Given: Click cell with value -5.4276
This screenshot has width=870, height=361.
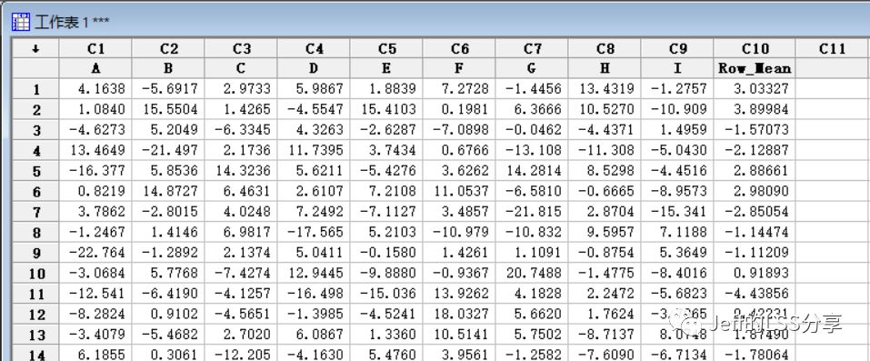Looking at the screenshot, I should [x=386, y=171].
